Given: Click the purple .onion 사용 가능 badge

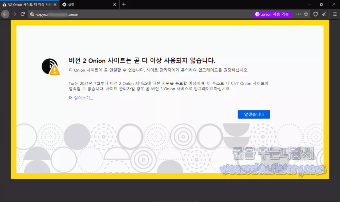Looking at the screenshot, I should 272,14.
